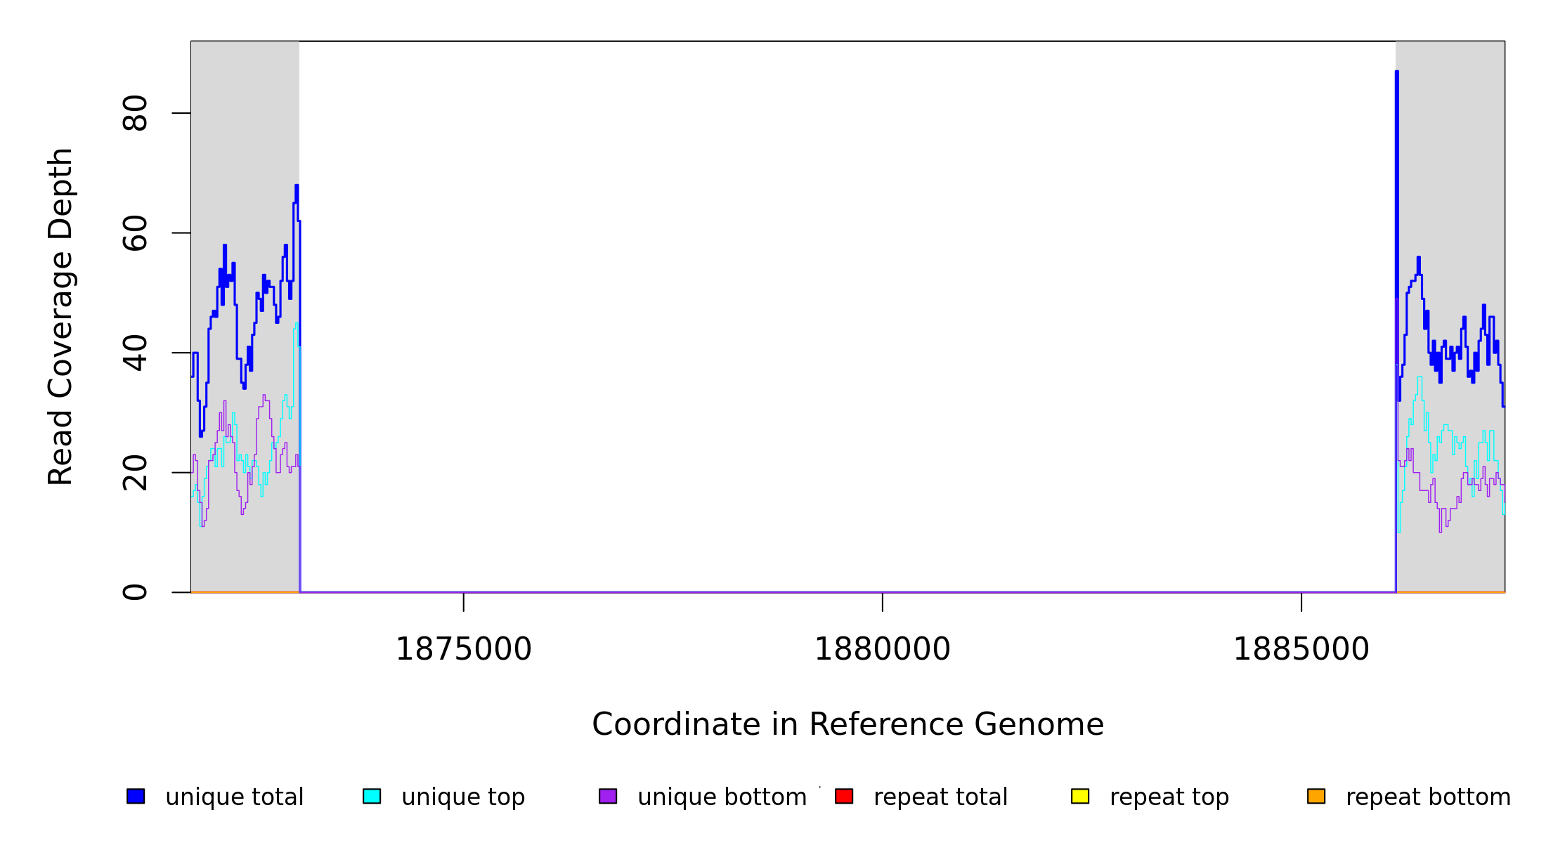Screen dimensions: 1546x843
Task: Click the 1880000 x-axis tick label
Action: [x=882, y=649]
